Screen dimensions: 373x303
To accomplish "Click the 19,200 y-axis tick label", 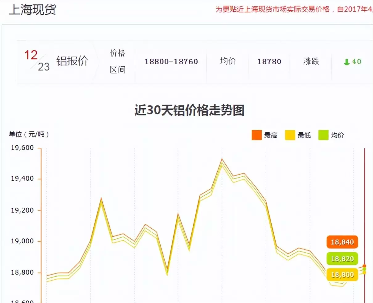I will click(x=22, y=211).
